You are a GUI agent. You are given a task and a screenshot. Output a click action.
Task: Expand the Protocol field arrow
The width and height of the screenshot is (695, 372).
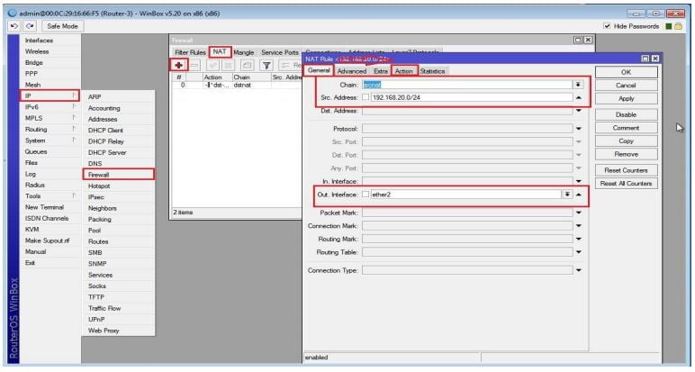click(x=578, y=128)
